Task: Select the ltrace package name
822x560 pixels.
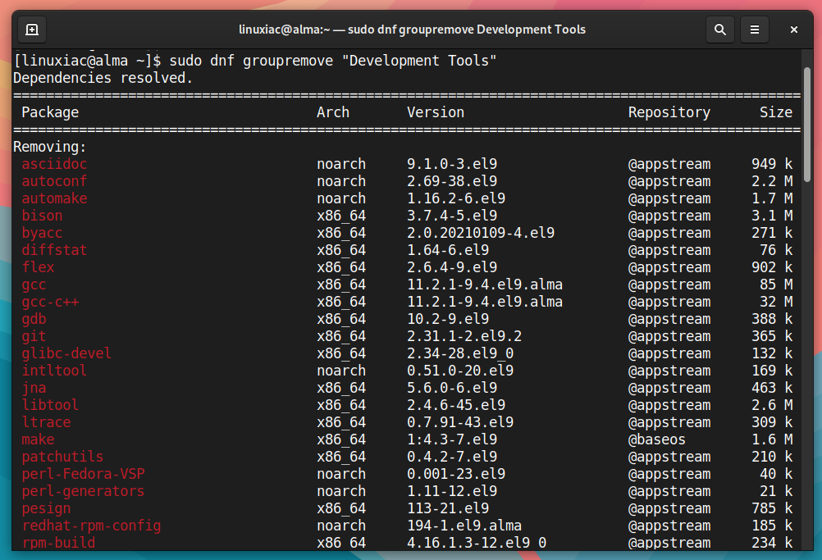Action: (x=46, y=422)
